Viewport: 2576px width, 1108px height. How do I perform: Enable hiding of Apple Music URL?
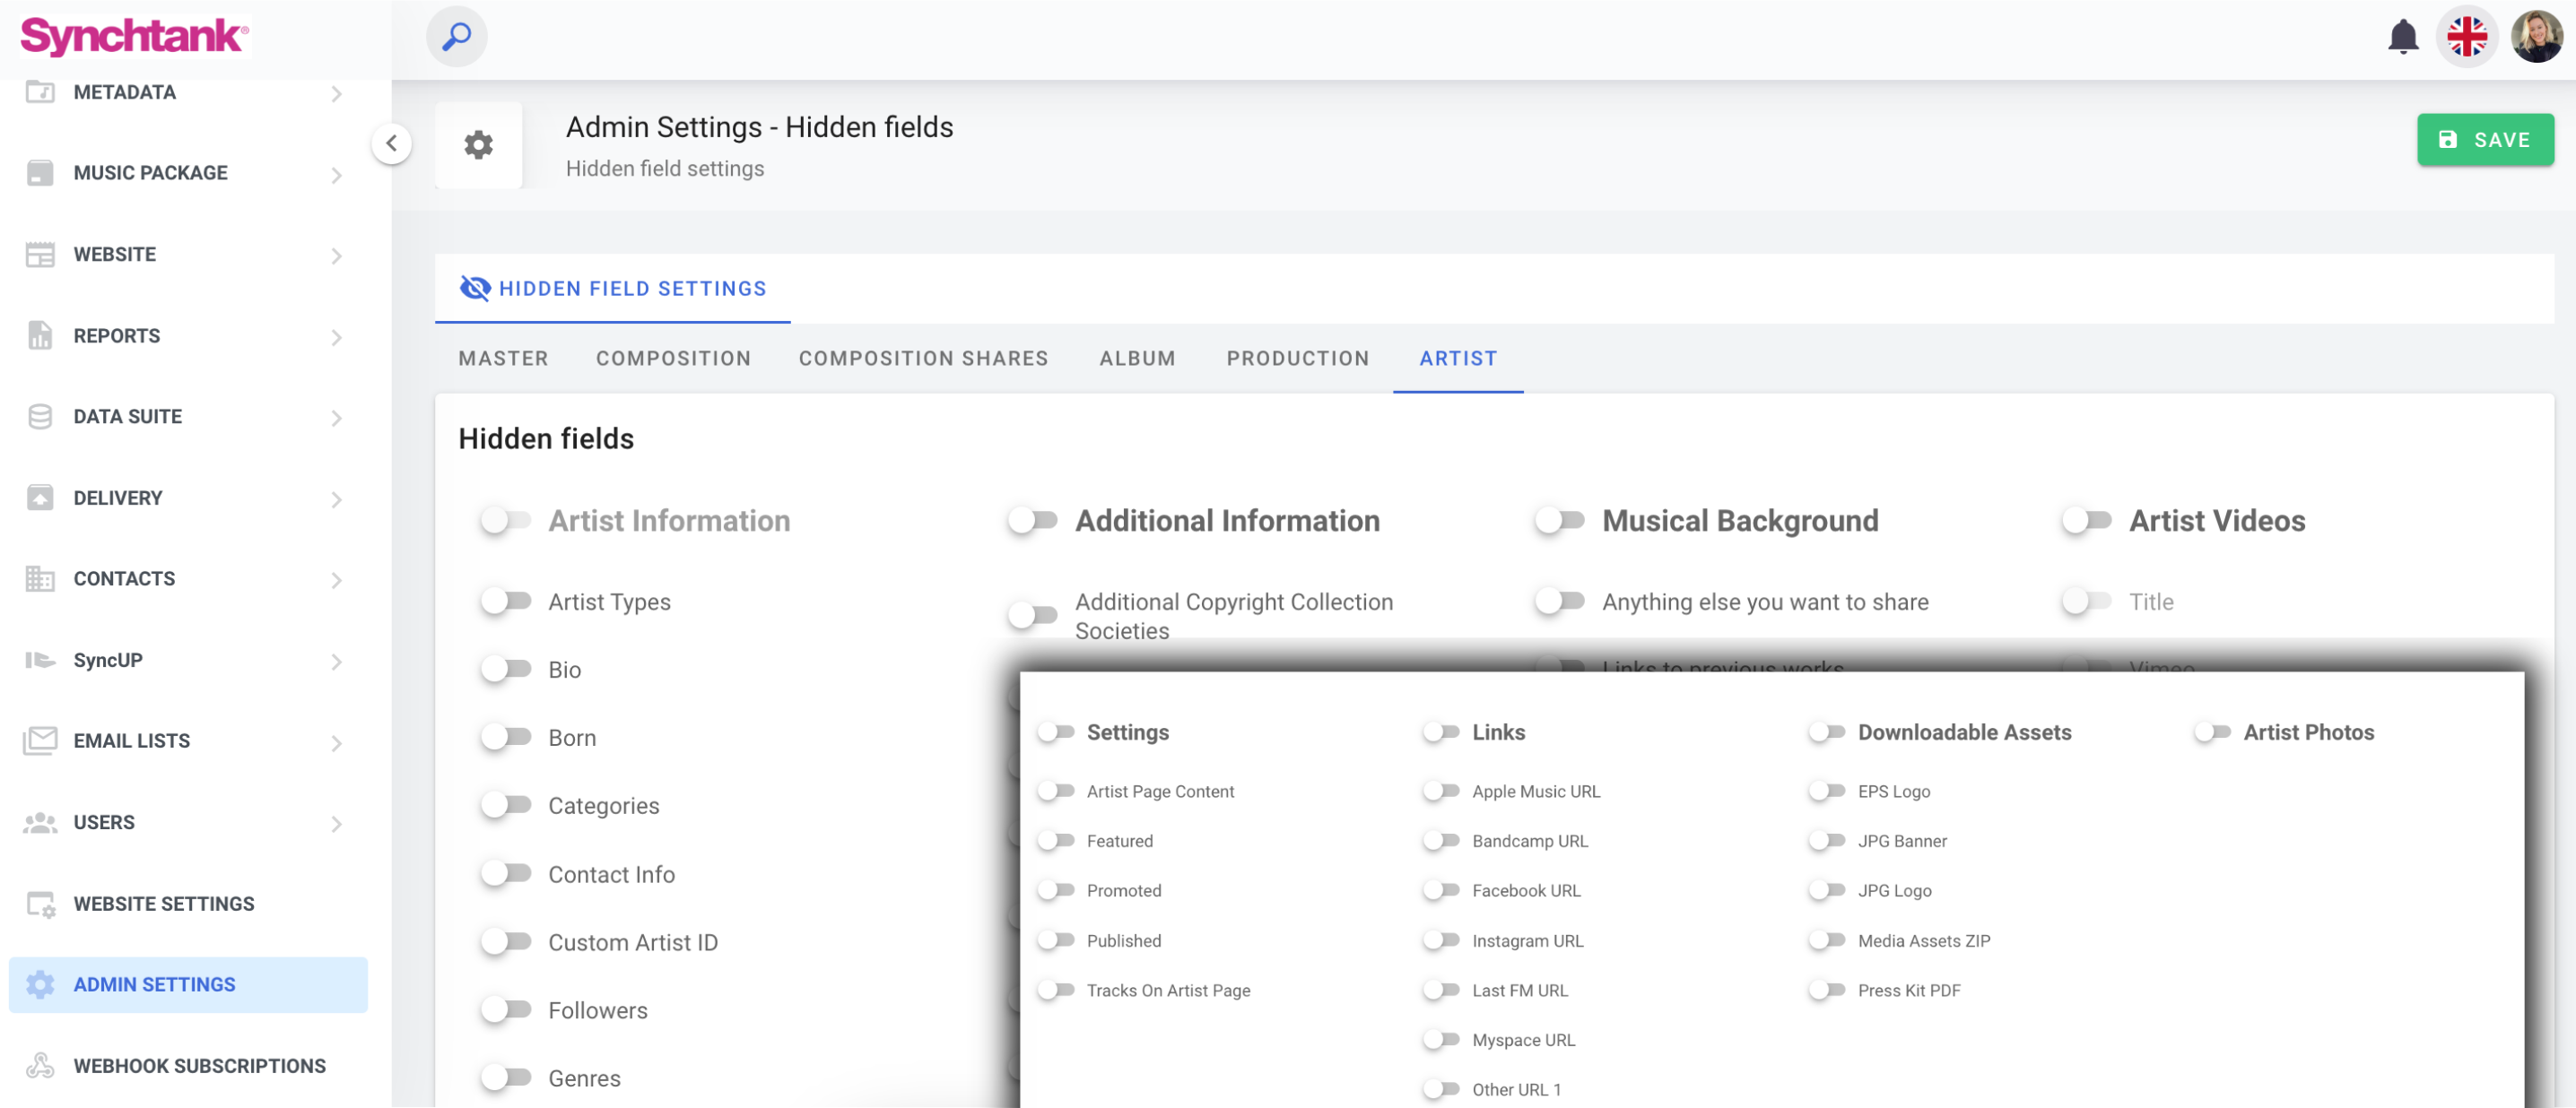tap(1441, 791)
